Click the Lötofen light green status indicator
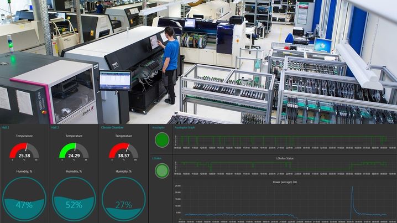This screenshot has width=397, height=223. coord(162,170)
